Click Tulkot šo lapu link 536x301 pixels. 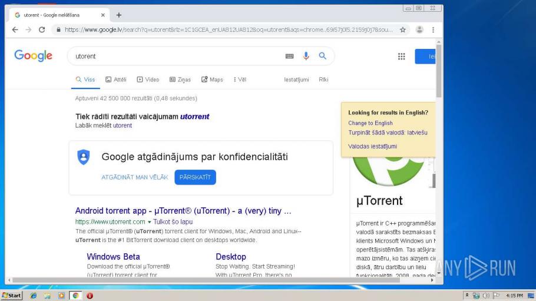173,221
